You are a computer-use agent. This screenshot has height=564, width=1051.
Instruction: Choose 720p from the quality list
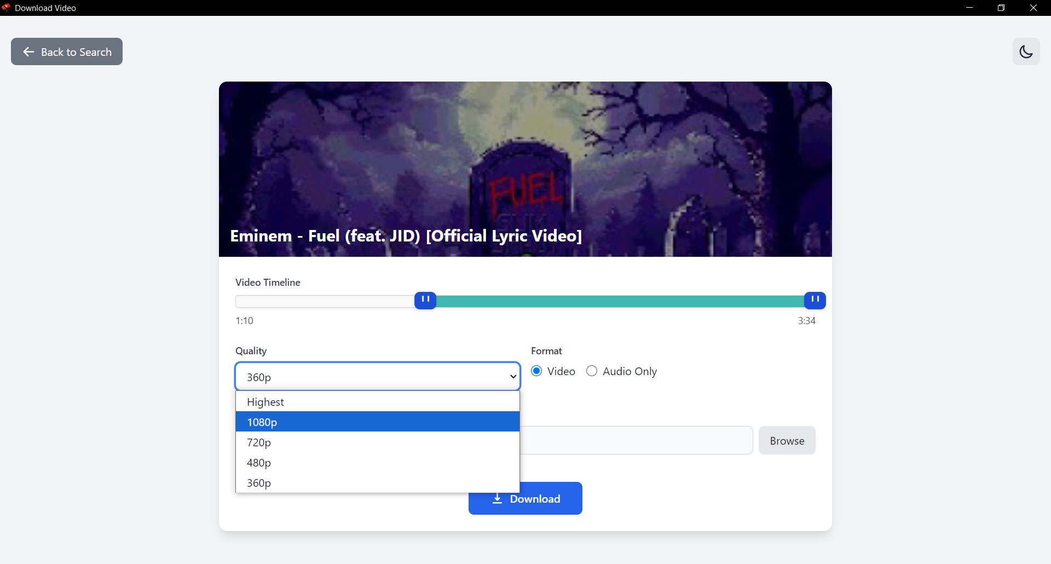click(x=378, y=442)
